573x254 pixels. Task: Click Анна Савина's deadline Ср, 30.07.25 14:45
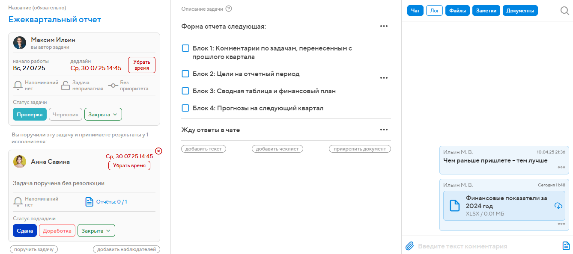pos(129,157)
